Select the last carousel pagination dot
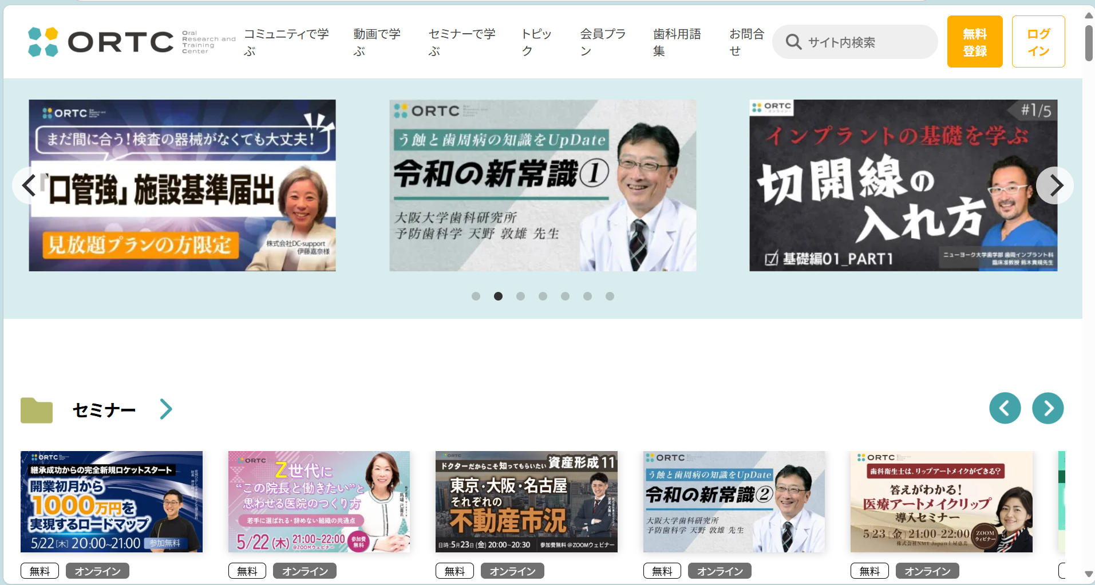1095x585 pixels. [610, 296]
